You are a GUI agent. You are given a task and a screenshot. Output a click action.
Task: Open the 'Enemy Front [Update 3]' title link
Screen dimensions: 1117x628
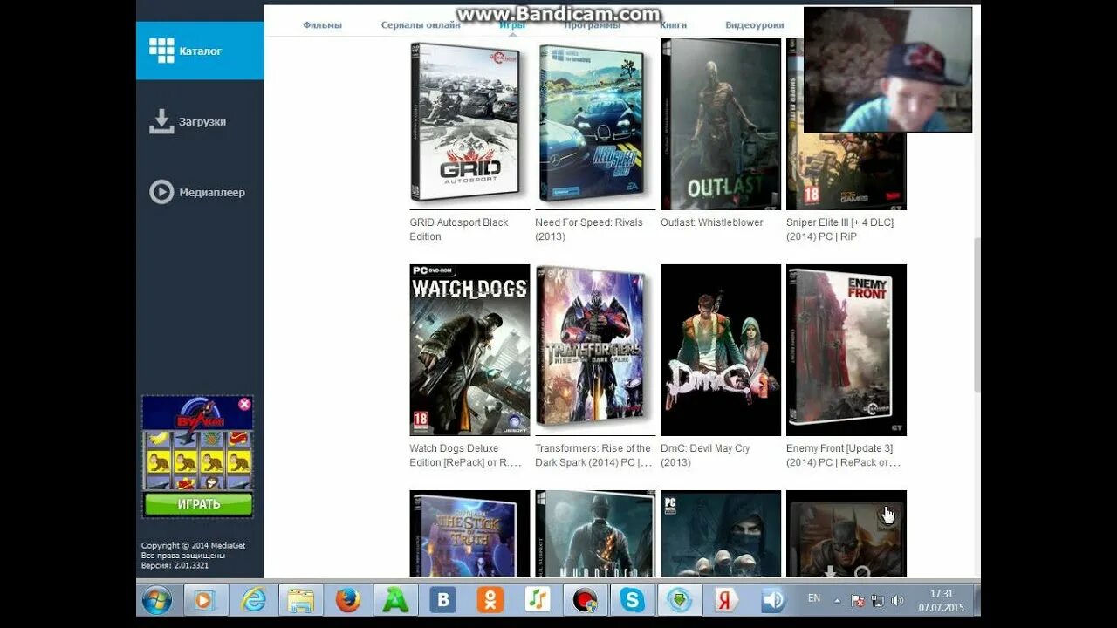pyautogui.click(x=844, y=455)
